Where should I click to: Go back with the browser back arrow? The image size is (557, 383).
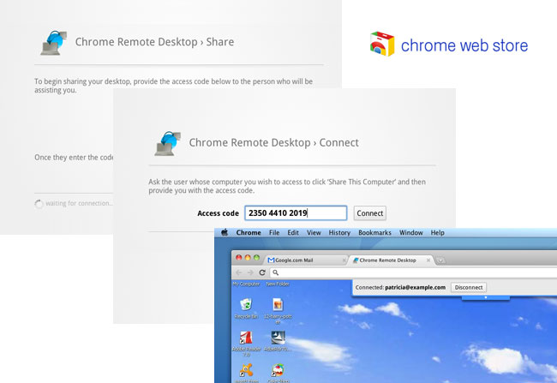coord(239,272)
